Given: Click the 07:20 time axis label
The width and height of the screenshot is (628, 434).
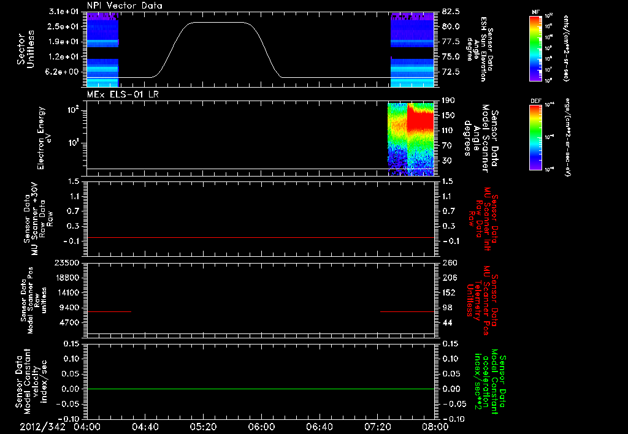Looking at the screenshot, I should pyautogui.click(x=377, y=427).
